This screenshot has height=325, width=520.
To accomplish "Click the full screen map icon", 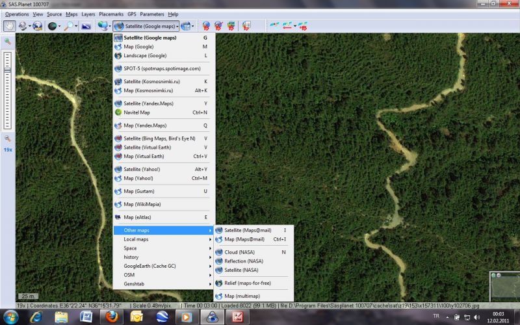I will [86, 26].
